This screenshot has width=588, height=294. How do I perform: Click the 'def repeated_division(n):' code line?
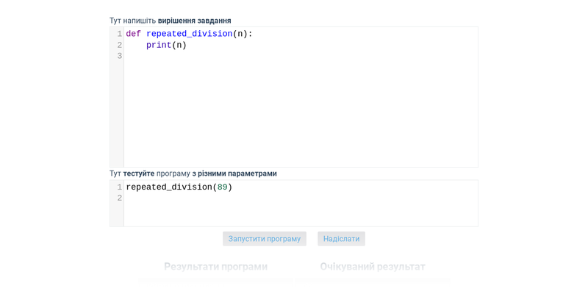[190, 34]
